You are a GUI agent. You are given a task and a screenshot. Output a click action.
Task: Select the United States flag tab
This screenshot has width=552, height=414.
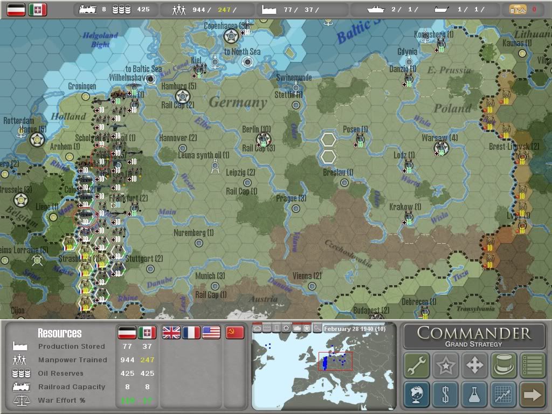click(x=211, y=332)
